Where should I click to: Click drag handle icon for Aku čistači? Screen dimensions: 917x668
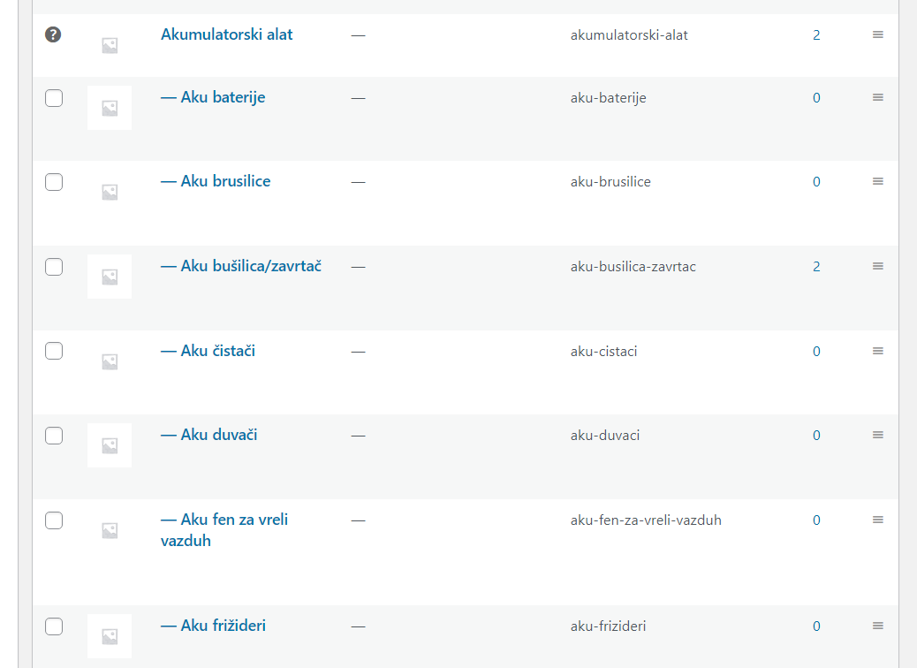[x=878, y=351]
